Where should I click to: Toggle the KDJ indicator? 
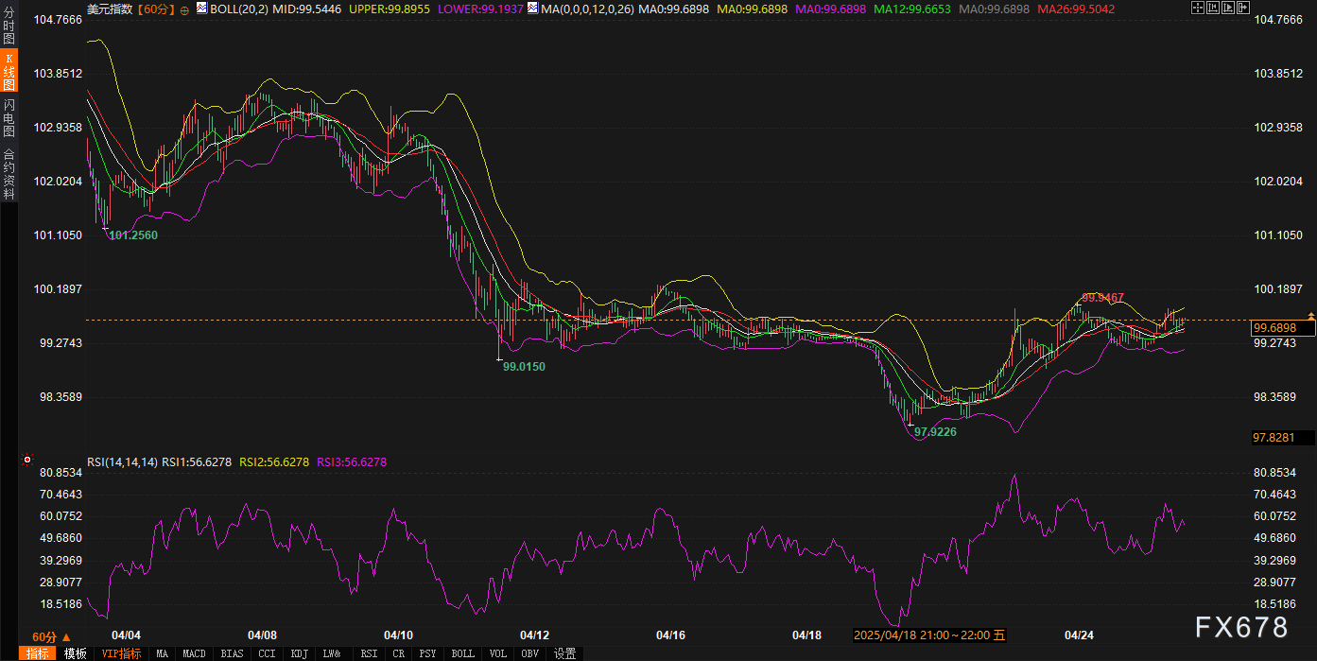click(x=299, y=653)
